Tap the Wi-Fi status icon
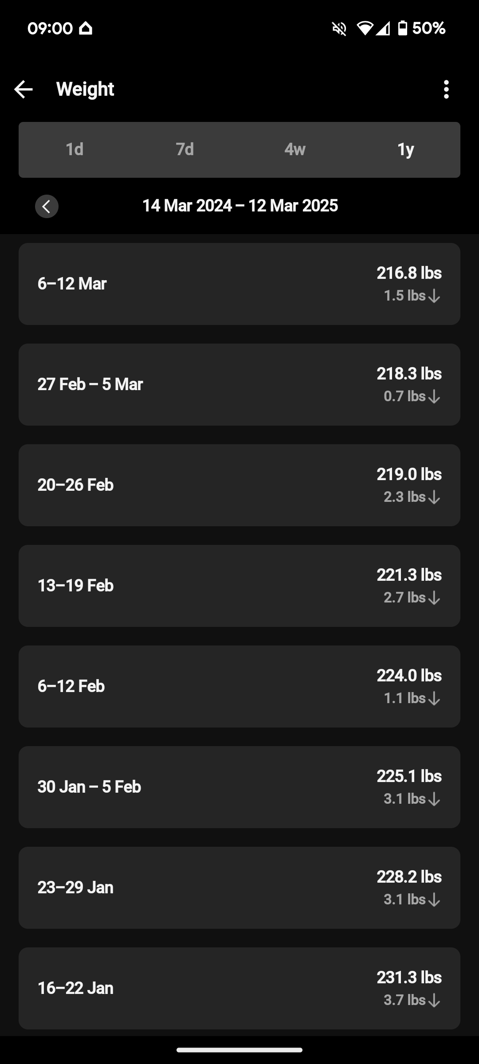This screenshot has height=1064, width=479. point(365,29)
